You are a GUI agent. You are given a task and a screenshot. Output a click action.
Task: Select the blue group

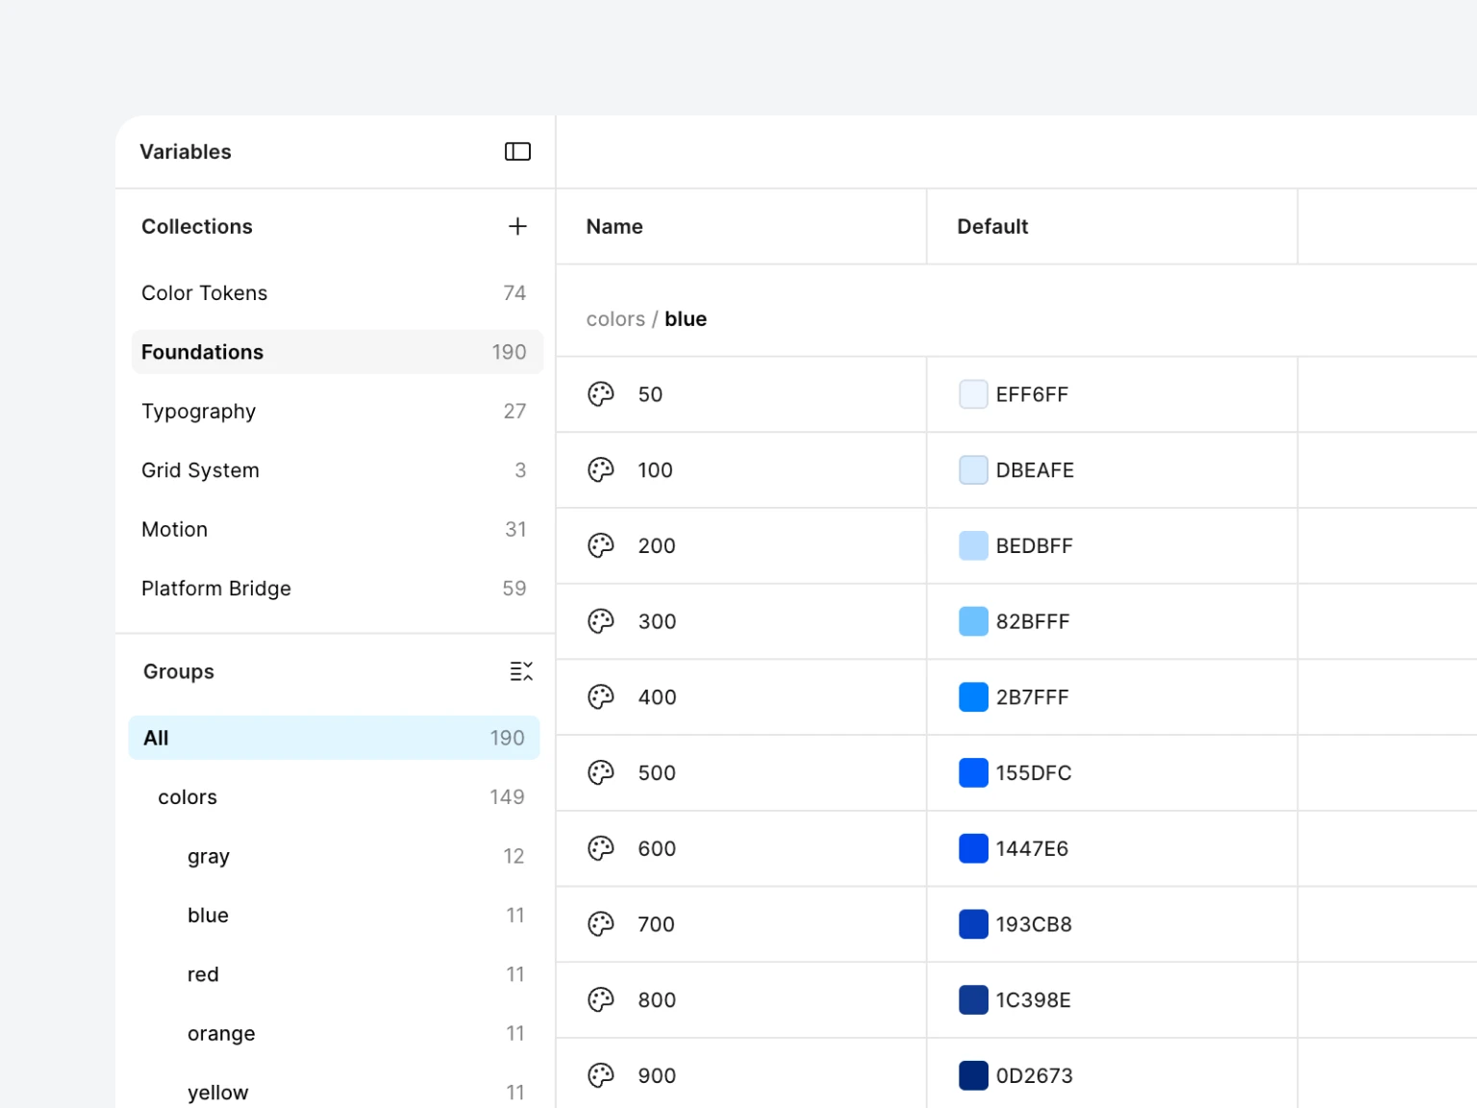tap(334, 916)
